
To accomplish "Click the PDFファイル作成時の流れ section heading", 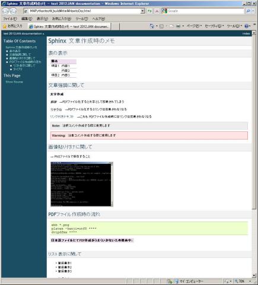I will point(74,214).
